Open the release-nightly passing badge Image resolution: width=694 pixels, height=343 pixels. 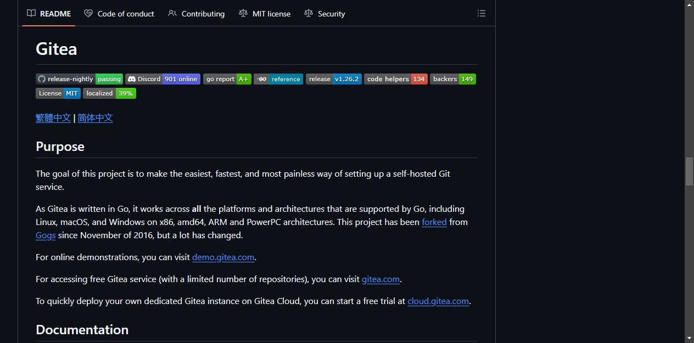80,79
